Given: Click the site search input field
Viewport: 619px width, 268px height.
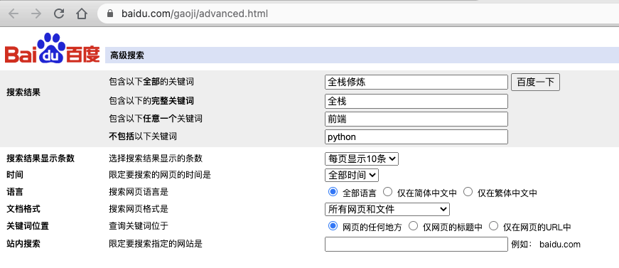Looking at the screenshot, I should [x=416, y=244].
